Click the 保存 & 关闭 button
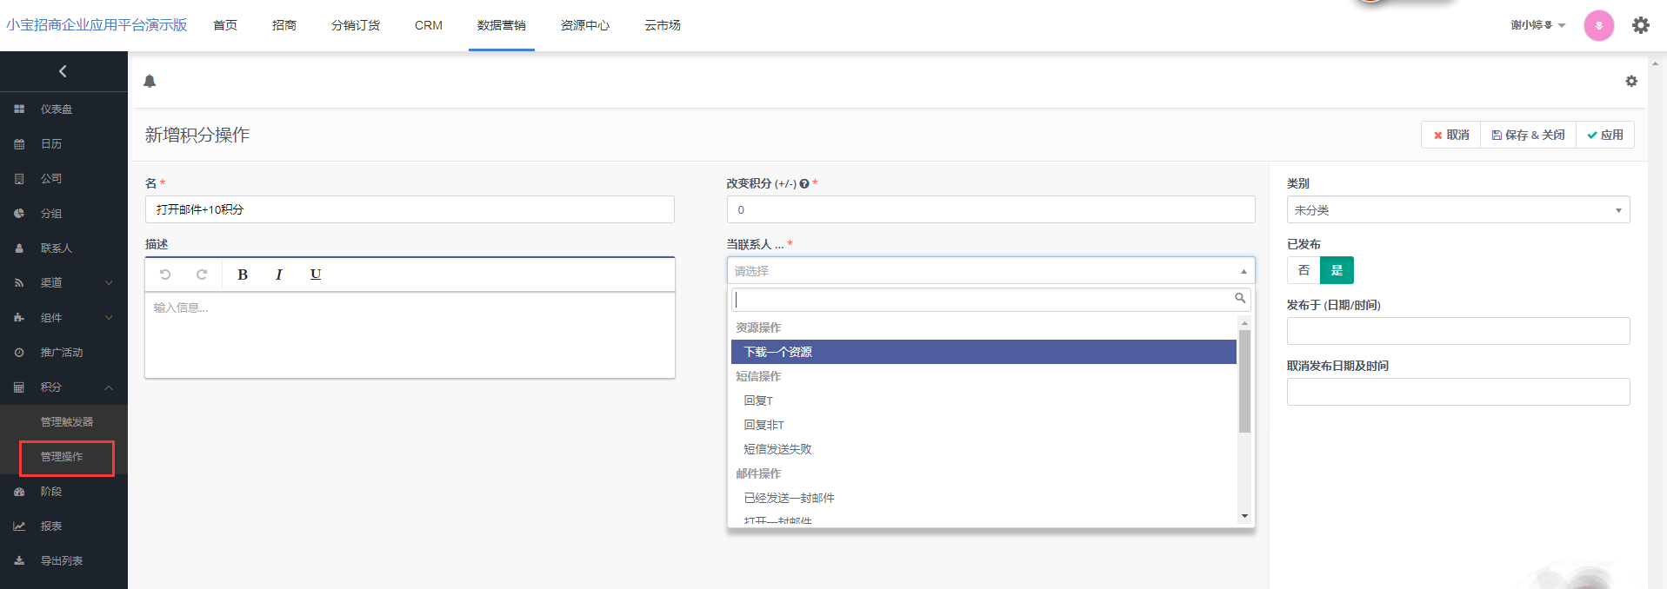The width and height of the screenshot is (1667, 589). [x=1528, y=135]
